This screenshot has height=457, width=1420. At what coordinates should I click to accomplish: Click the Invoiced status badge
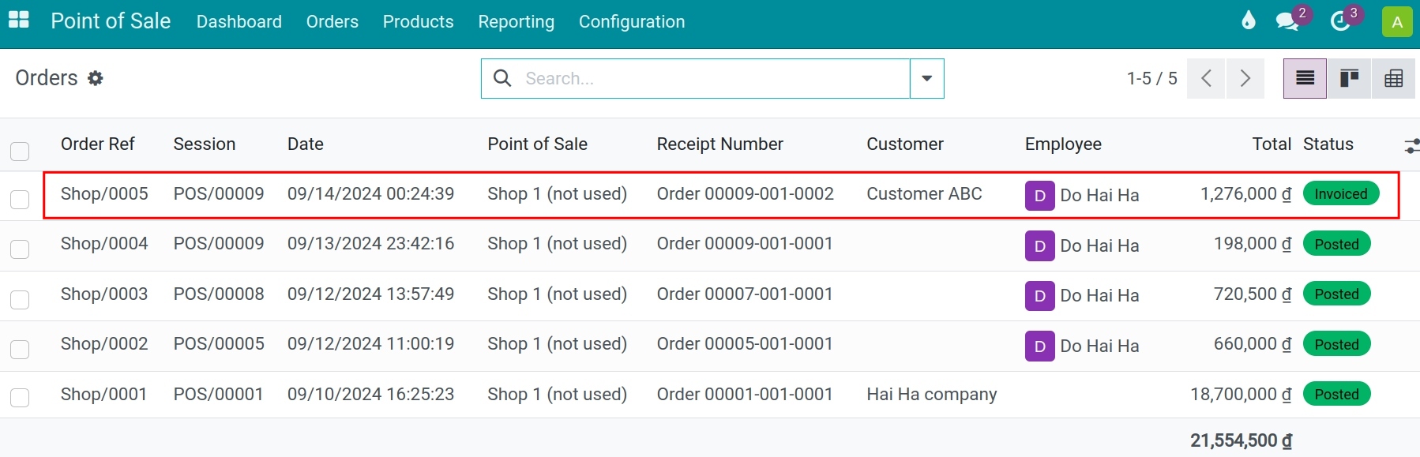[x=1341, y=193]
